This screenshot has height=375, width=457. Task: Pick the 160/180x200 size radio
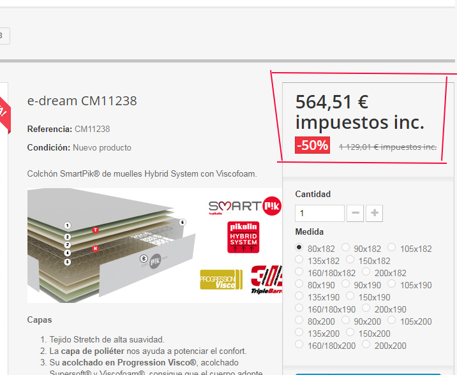click(x=299, y=344)
